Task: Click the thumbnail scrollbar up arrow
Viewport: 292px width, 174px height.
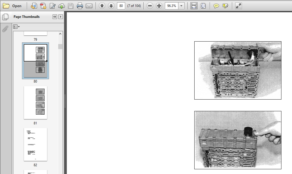Action: pyautogui.click(x=60, y=34)
